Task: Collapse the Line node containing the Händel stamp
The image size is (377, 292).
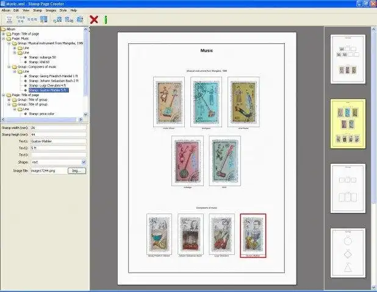Action: 15,72
